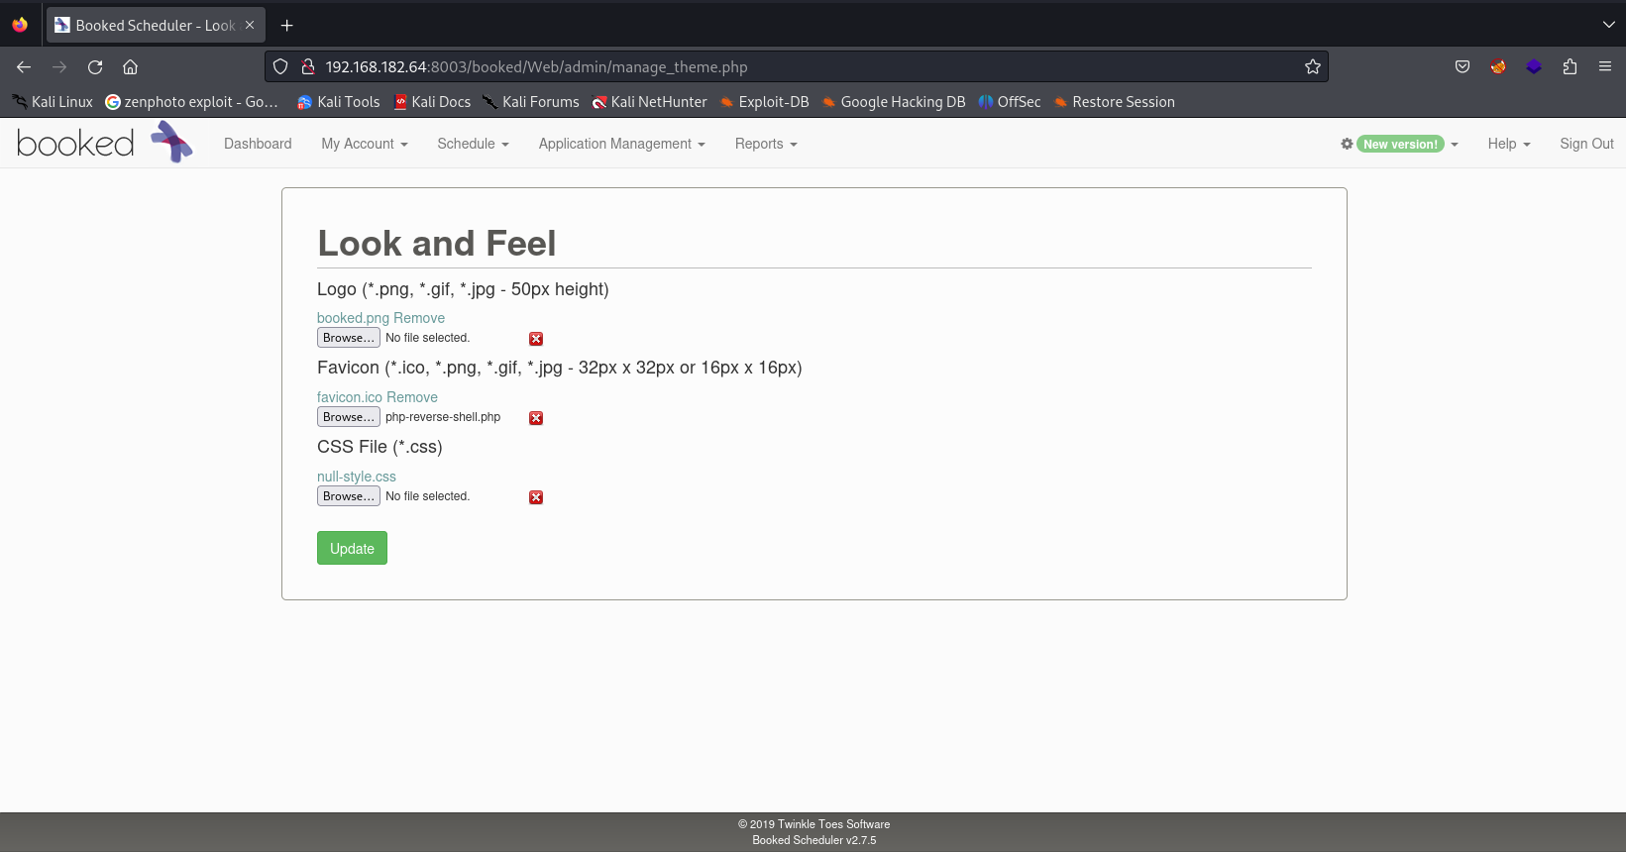This screenshot has width=1626, height=852.
Task: Open the Dashboard nav item
Action: coord(258,144)
